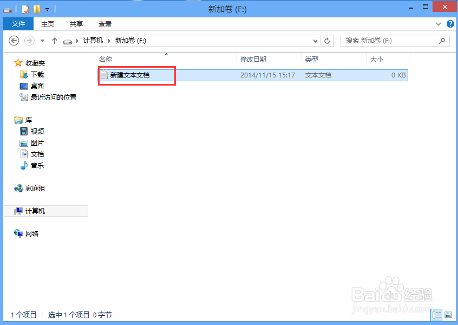Select the 音乐 library icon in sidebar
Screen dimensions: 458x325
37,165
